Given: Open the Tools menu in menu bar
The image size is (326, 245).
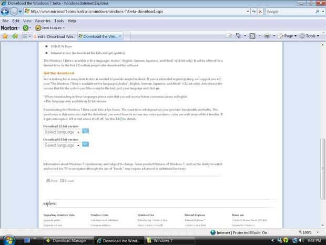Looking at the screenshot, I should [59, 21].
